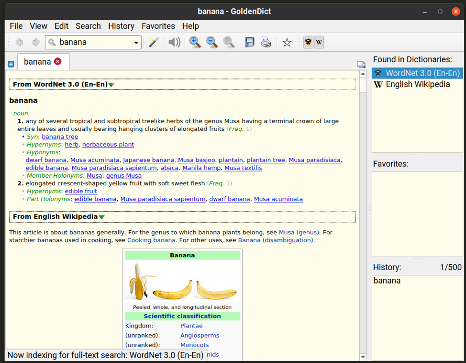Click the Forward navigation arrow
Image resolution: width=466 pixels, height=363 pixels.
pos(36,42)
